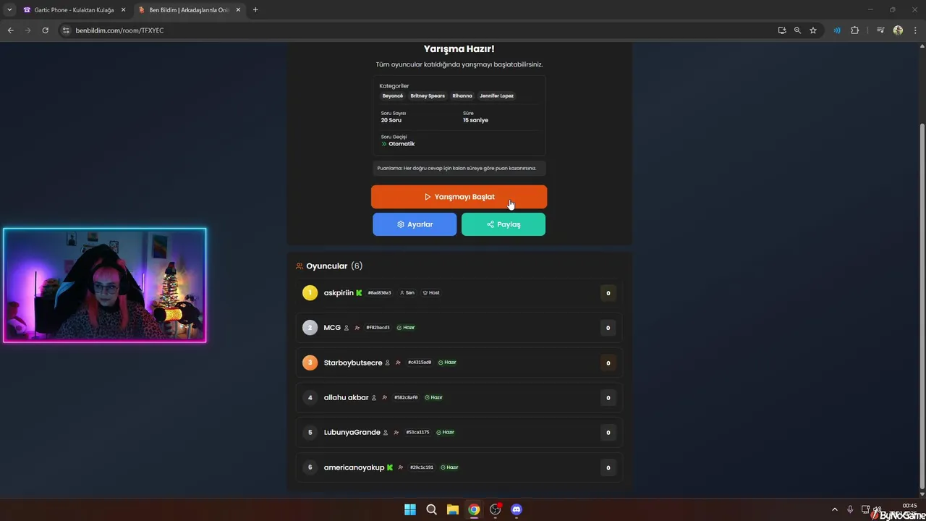Click the kick-player icon in allahu akbar row
This screenshot has width=926, height=521.
[x=384, y=397]
